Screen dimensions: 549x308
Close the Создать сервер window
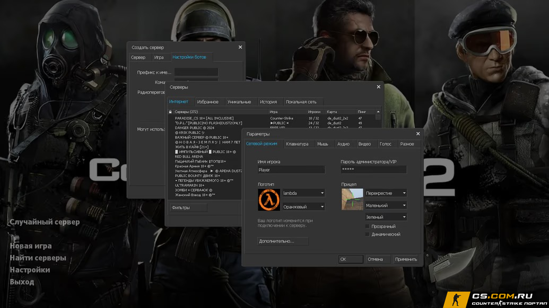tap(240, 47)
